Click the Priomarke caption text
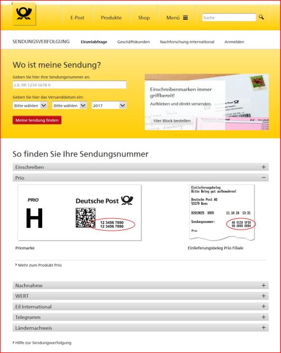 pos(25,248)
